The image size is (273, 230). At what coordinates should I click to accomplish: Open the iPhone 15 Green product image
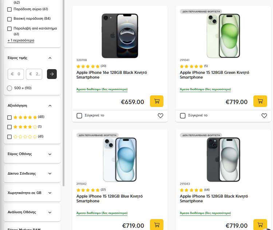point(223,36)
